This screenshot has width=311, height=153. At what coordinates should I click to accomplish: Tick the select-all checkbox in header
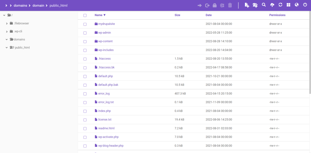[x=85, y=15]
